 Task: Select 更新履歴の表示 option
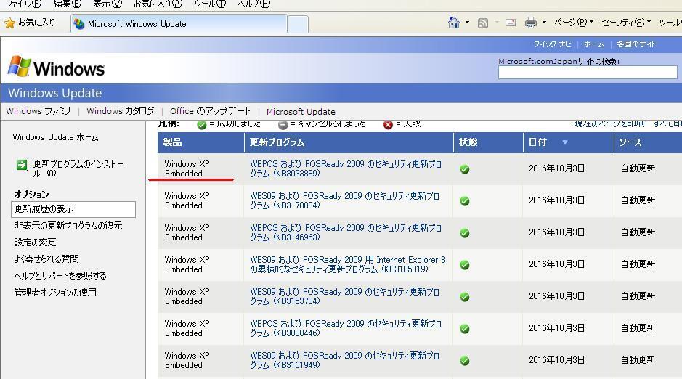(x=73, y=209)
